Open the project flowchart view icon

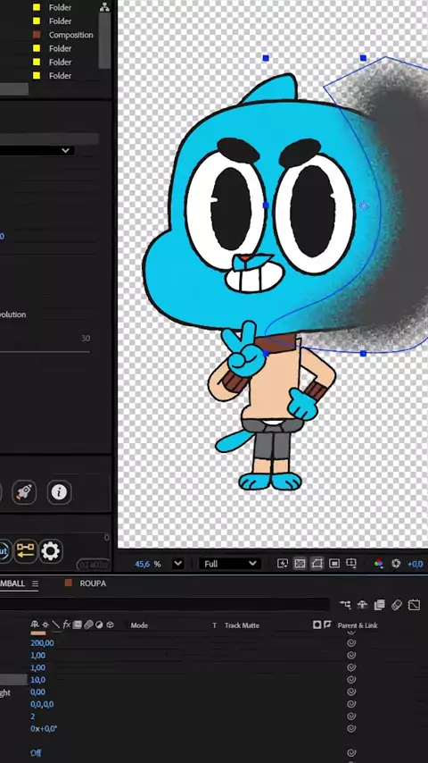104,7
